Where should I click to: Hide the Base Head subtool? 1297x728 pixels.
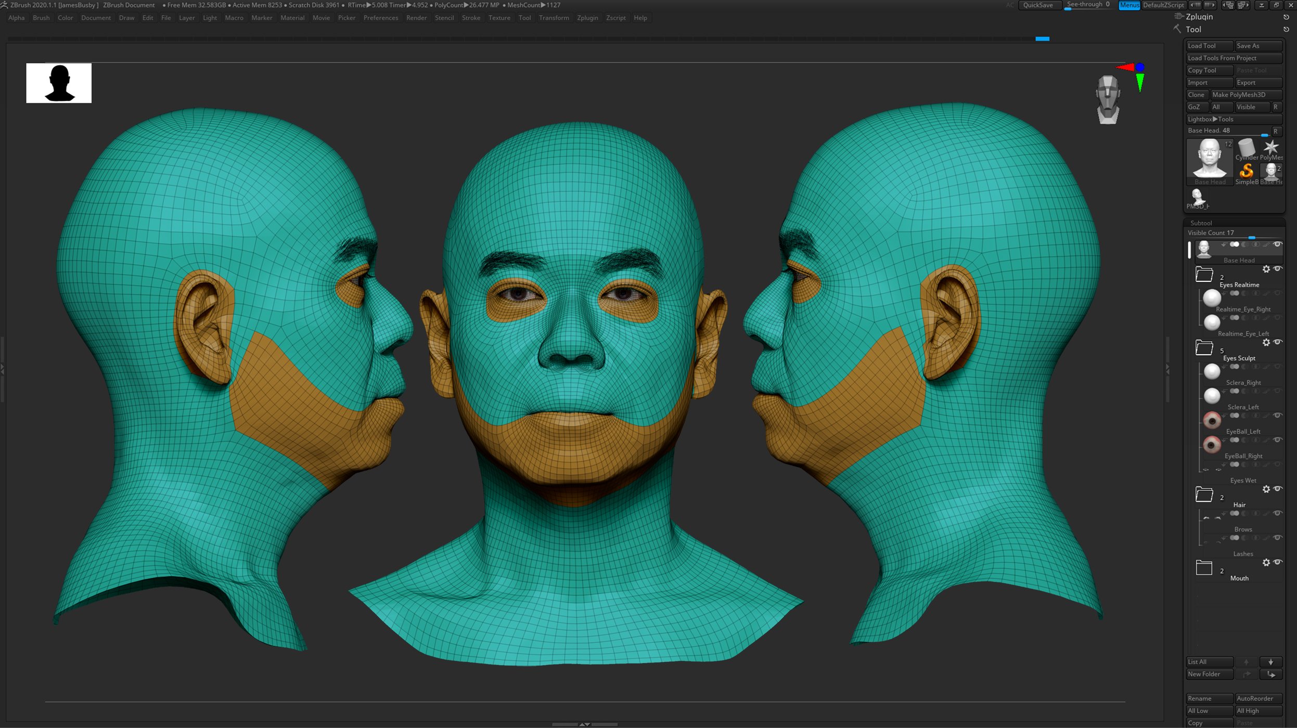pos(1277,245)
